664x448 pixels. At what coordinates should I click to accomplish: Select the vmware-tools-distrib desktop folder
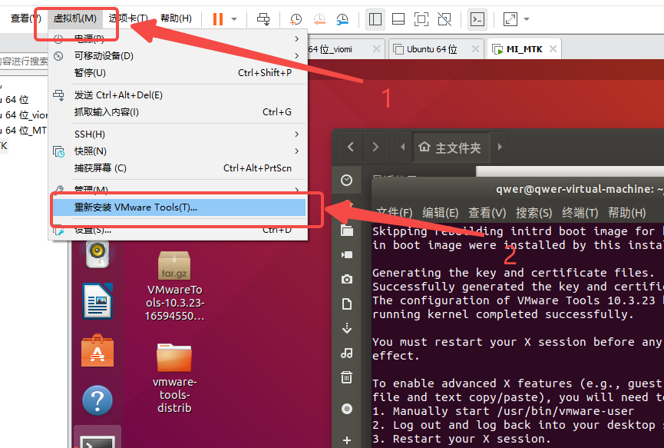[x=174, y=379]
